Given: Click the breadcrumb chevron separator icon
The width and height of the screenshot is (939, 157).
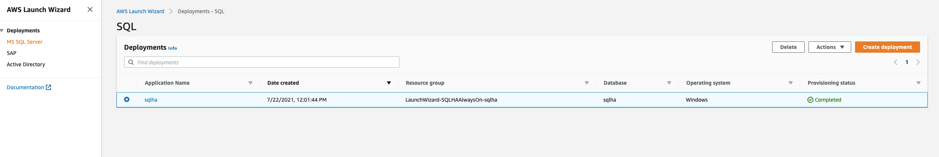Looking at the screenshot, I should click(x=171, y=11).
